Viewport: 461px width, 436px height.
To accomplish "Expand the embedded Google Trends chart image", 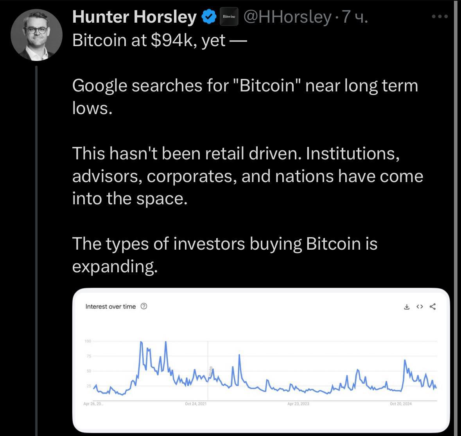I will coord(260,361).
